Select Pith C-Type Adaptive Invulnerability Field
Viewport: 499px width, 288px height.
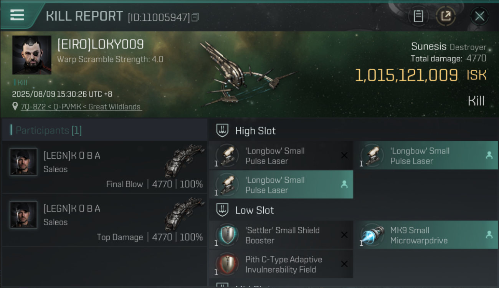[x=281, y=264]
